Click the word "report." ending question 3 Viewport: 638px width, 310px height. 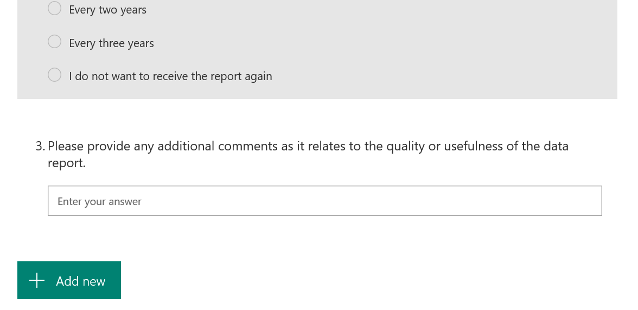pyautogui.click(x=66, y=163)
